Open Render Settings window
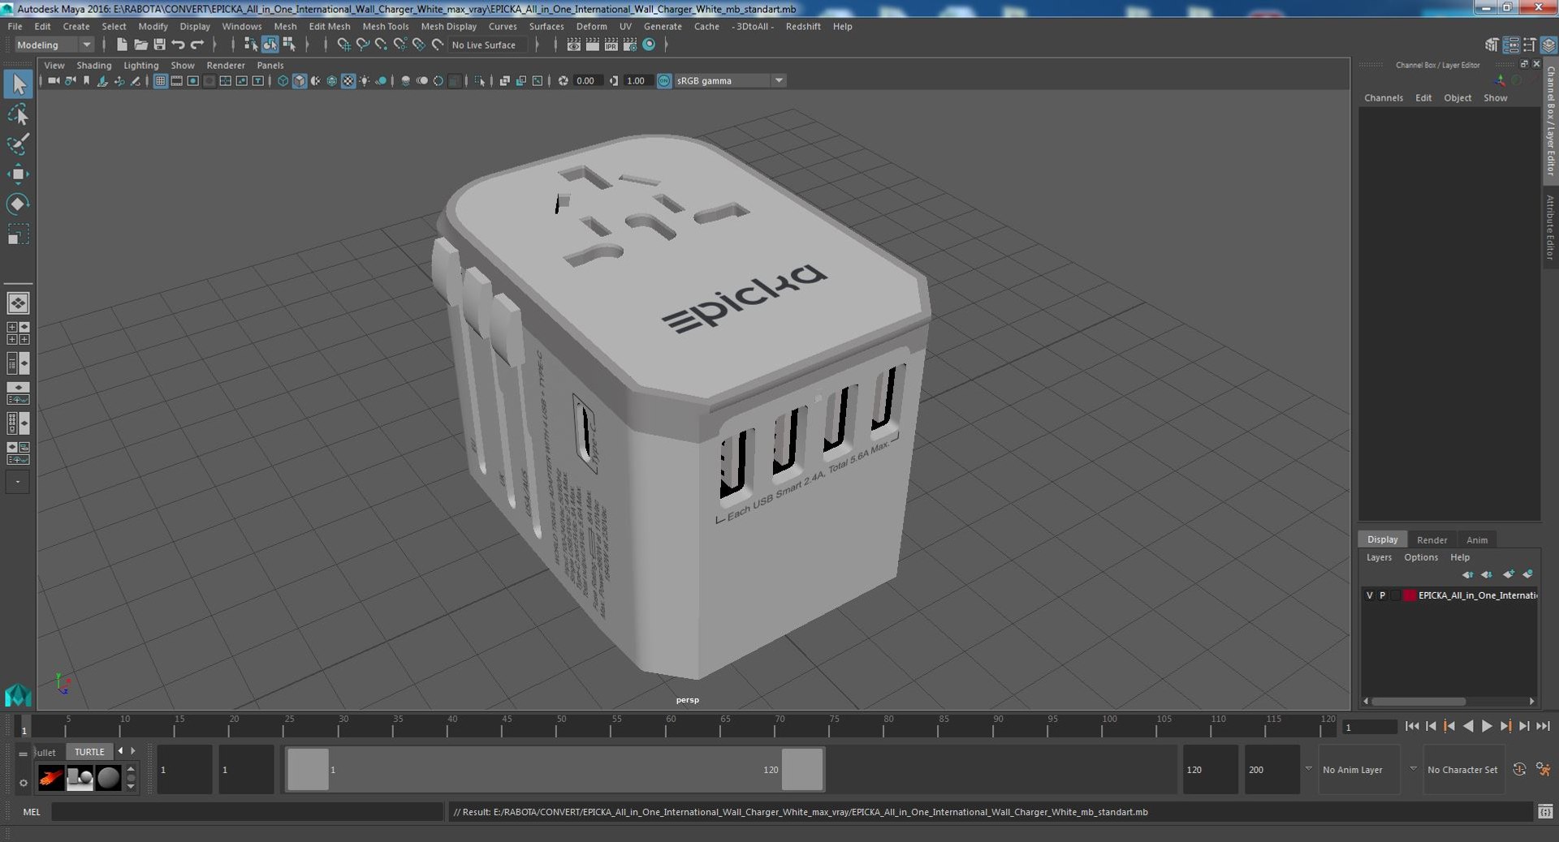 (x=629, y=45)
